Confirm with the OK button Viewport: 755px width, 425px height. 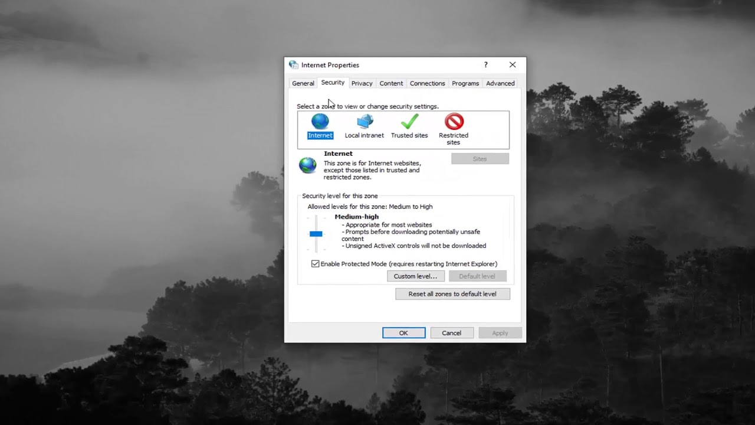404,333
